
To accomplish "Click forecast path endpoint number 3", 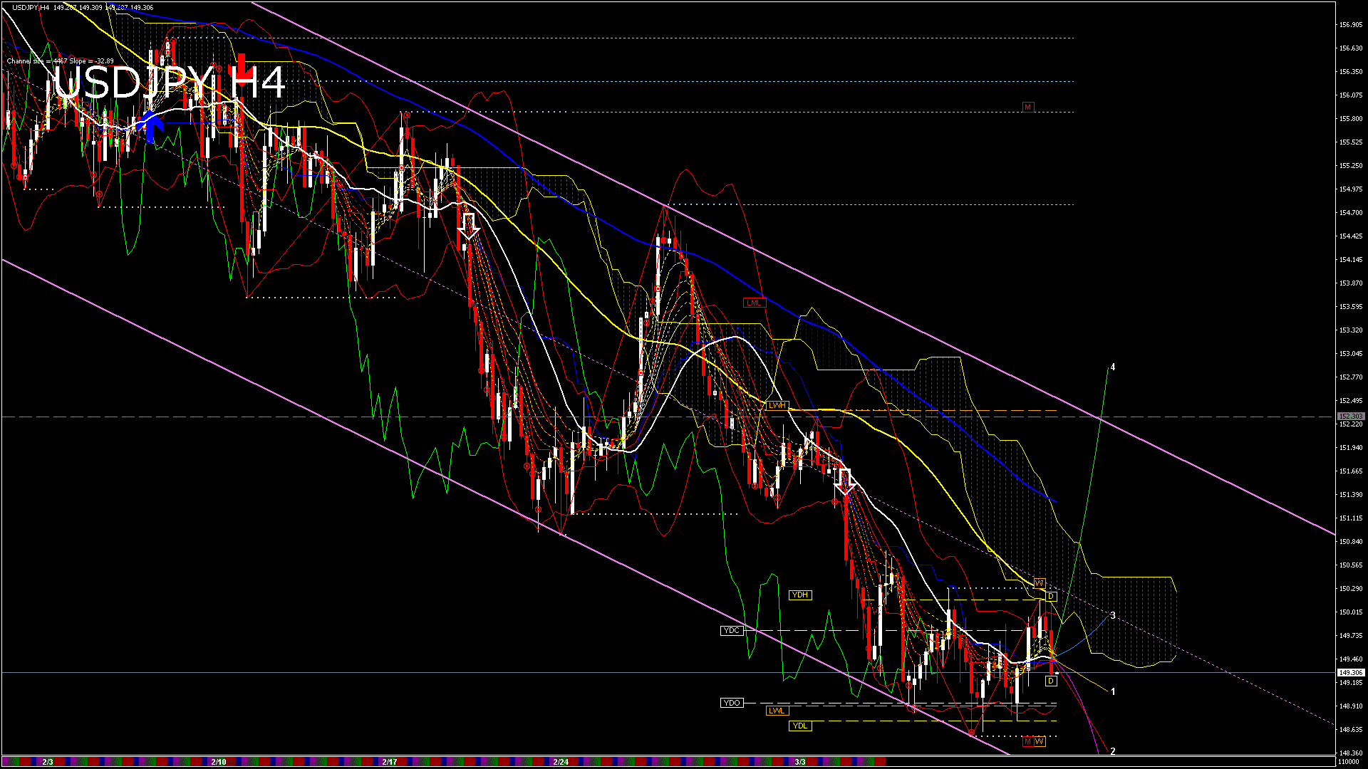I will click(1113, 616).
